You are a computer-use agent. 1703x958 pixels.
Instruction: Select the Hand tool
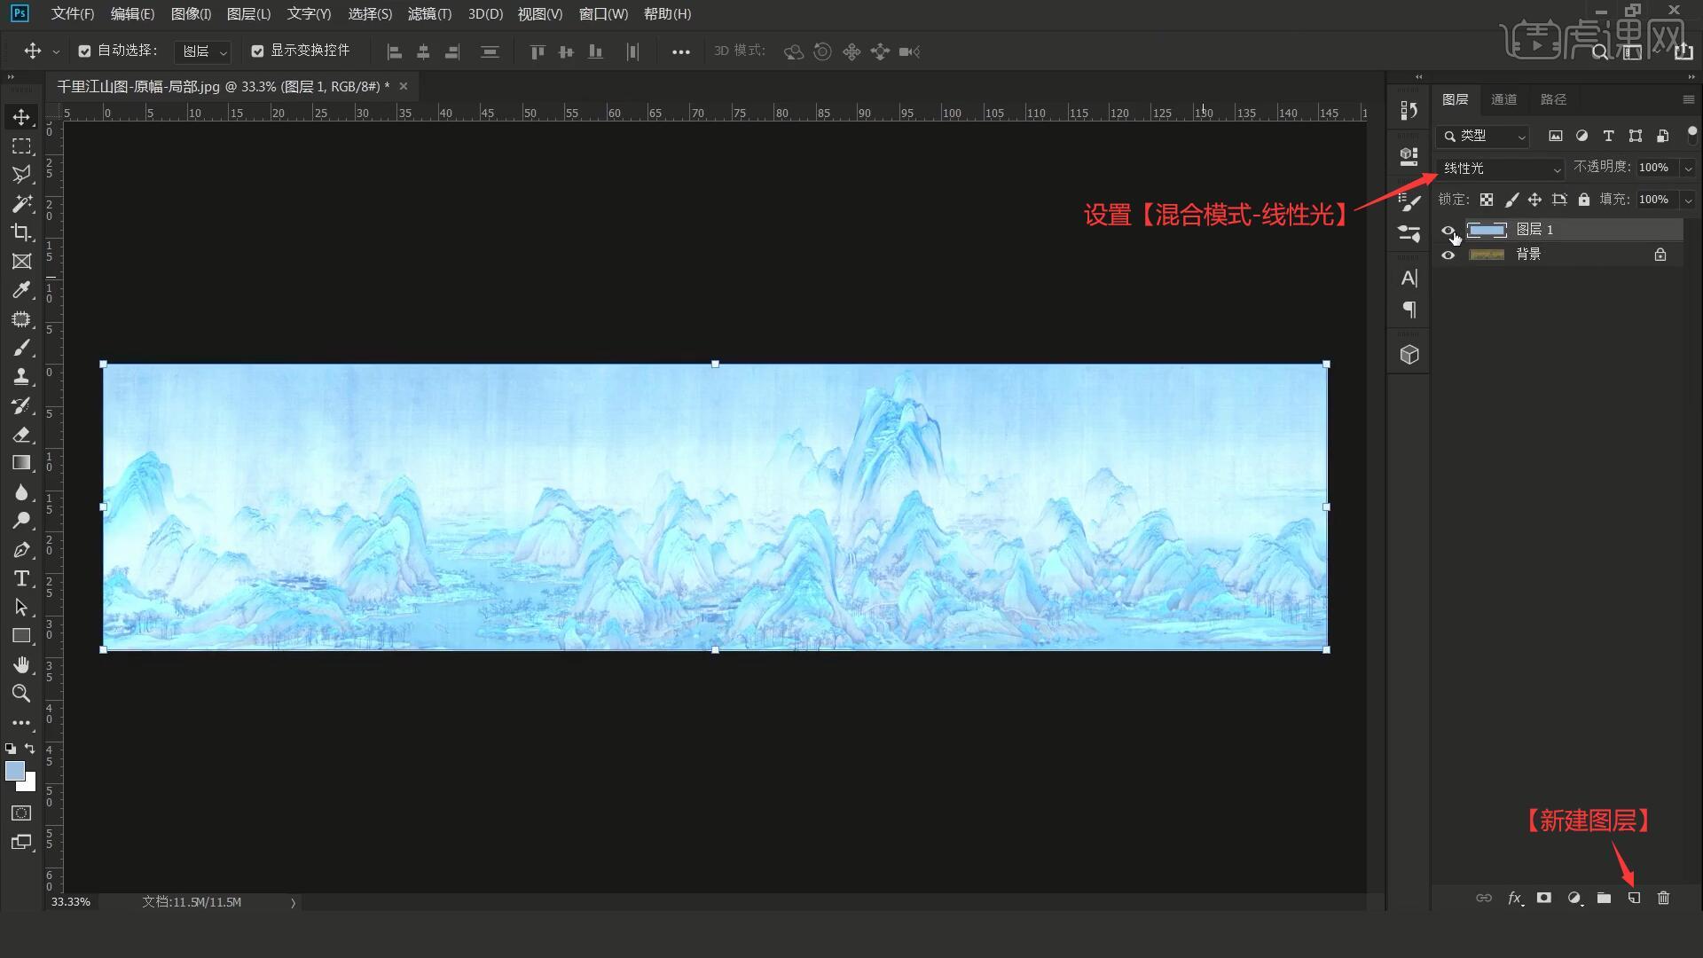pyautogui.click(x=21, y=664)
